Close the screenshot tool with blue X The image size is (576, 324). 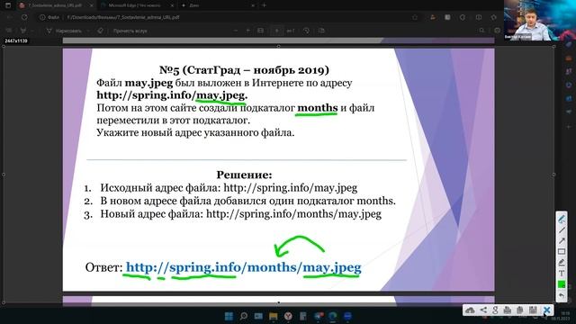546,310
